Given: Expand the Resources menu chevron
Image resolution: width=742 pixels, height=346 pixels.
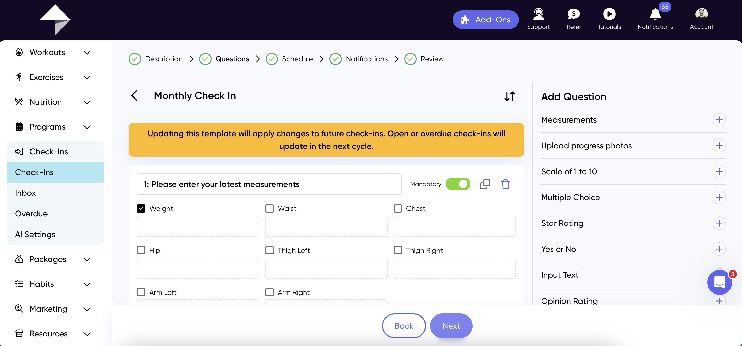Looking at the screenshot, I should click(87, 334).
